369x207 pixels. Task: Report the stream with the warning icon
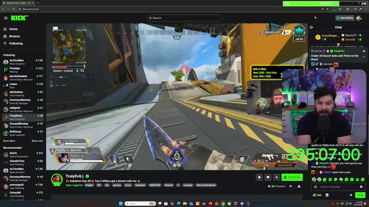point(299,186)
